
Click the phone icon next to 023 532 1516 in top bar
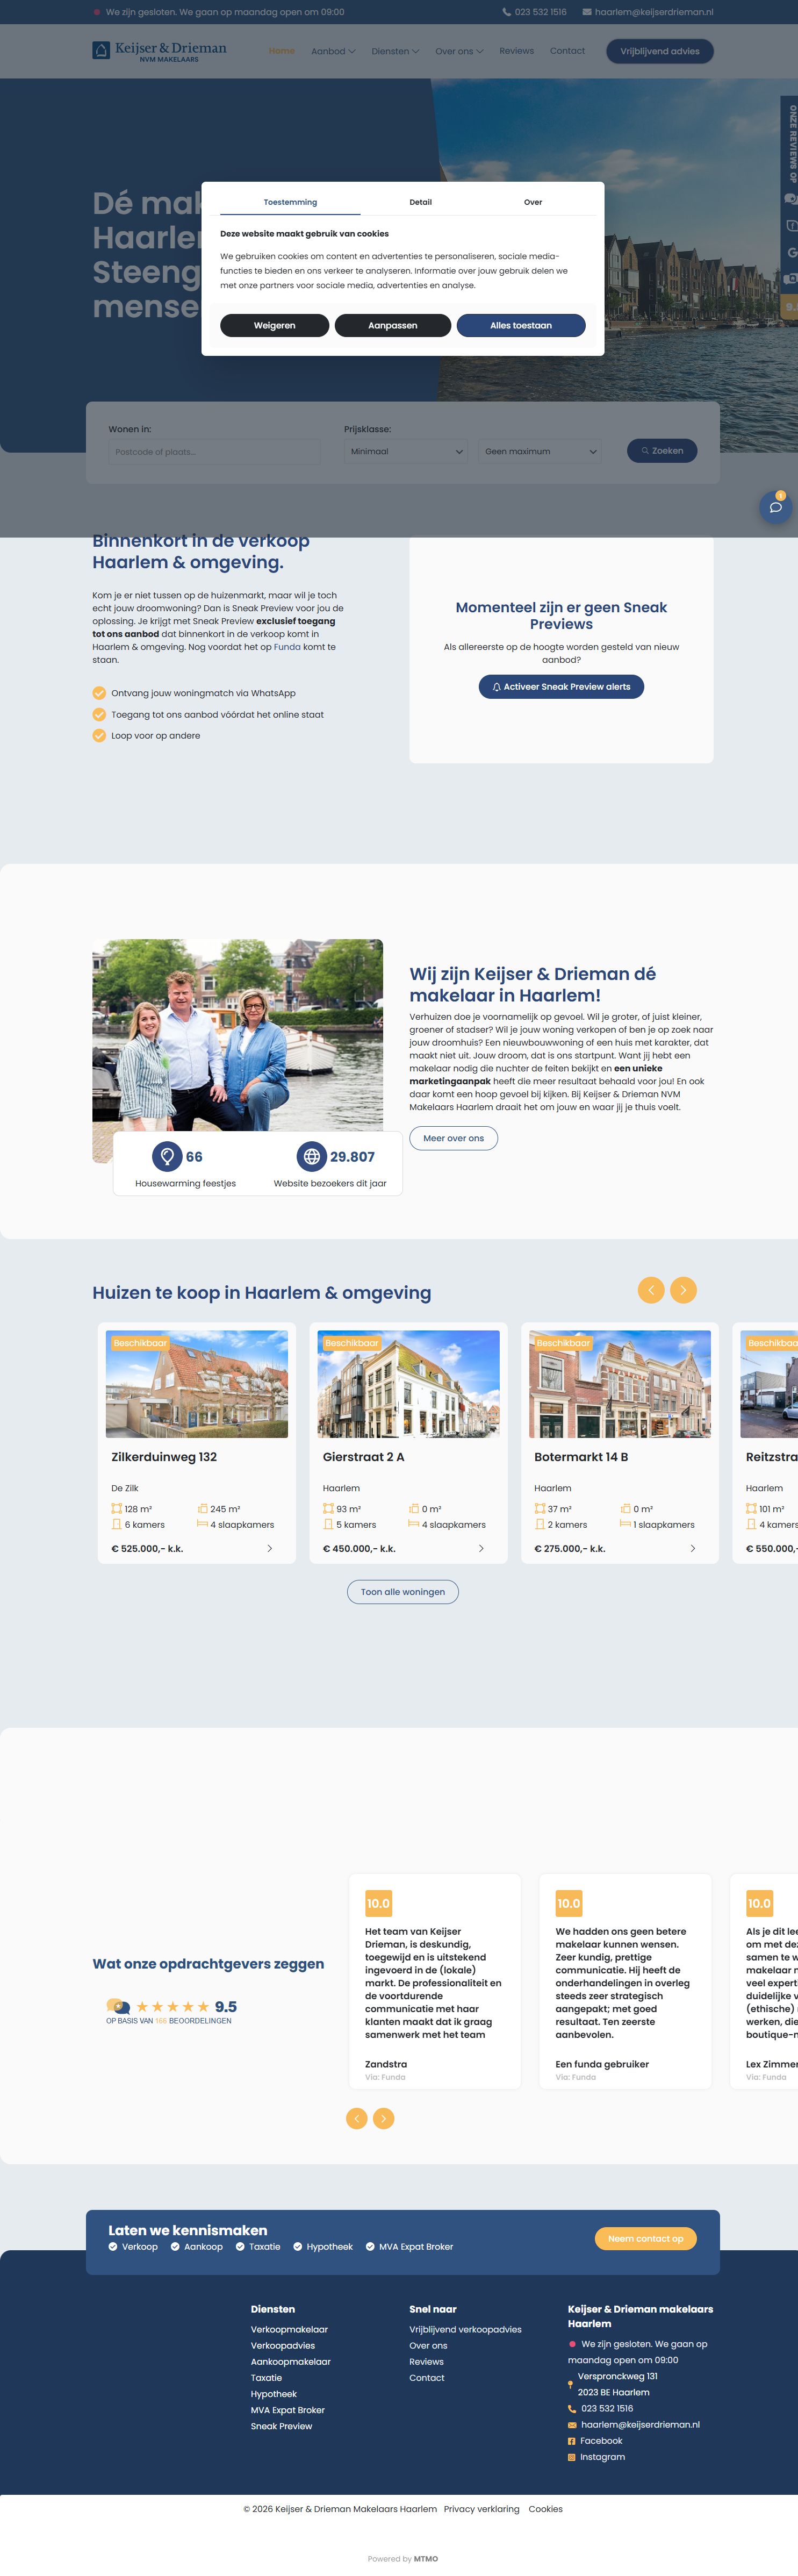tap(506, 12)
